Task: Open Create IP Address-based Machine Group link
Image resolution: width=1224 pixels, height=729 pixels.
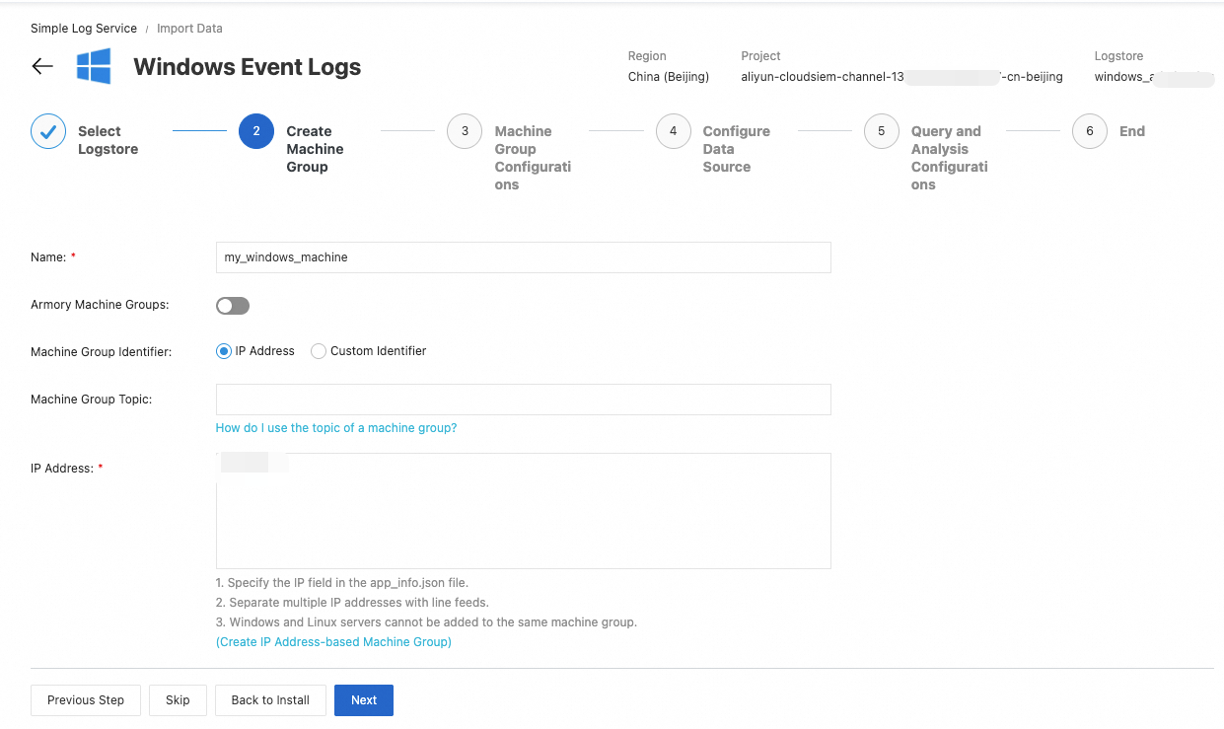Action: tap(333, 642)
